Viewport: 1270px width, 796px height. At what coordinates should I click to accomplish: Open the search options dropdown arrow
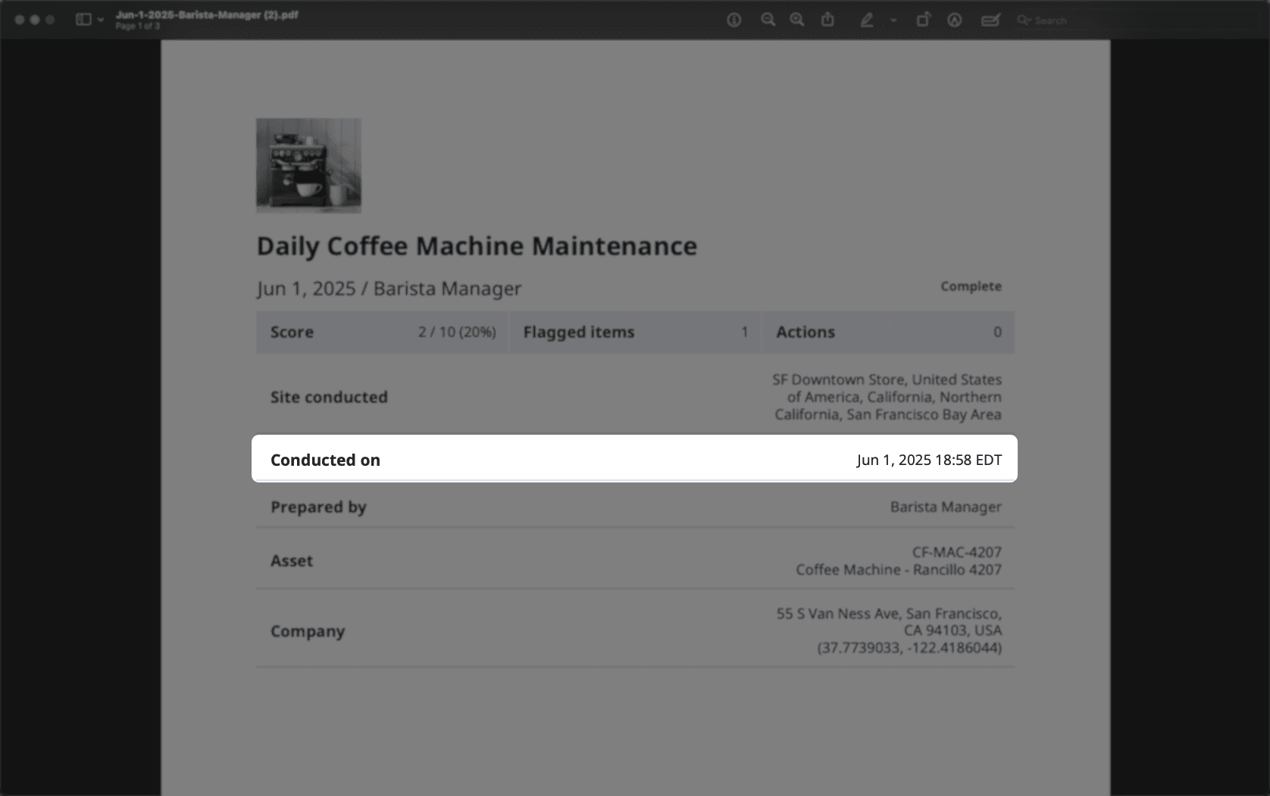coord(1032,20)
